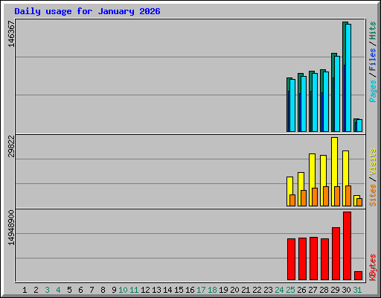Click day 28 on the x-axis

pos(324,290)
